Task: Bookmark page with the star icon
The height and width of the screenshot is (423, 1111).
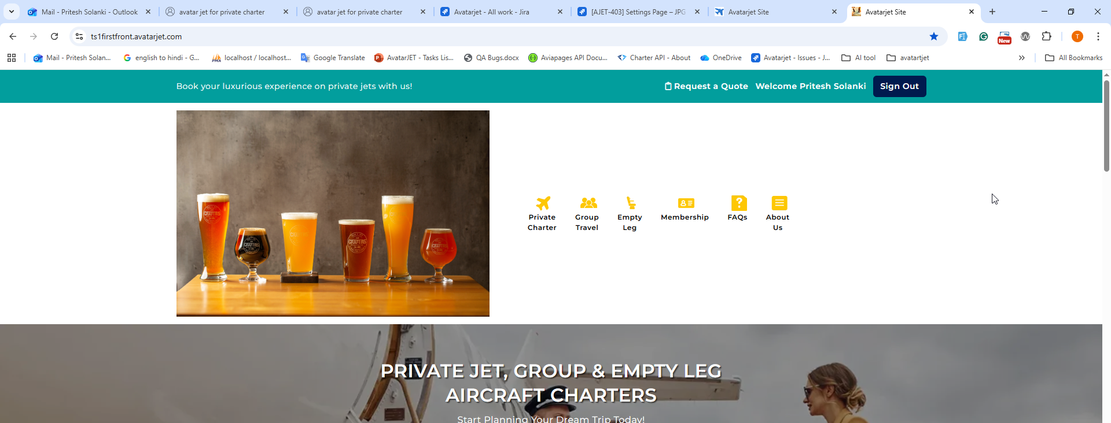Action: click(933, 36)
